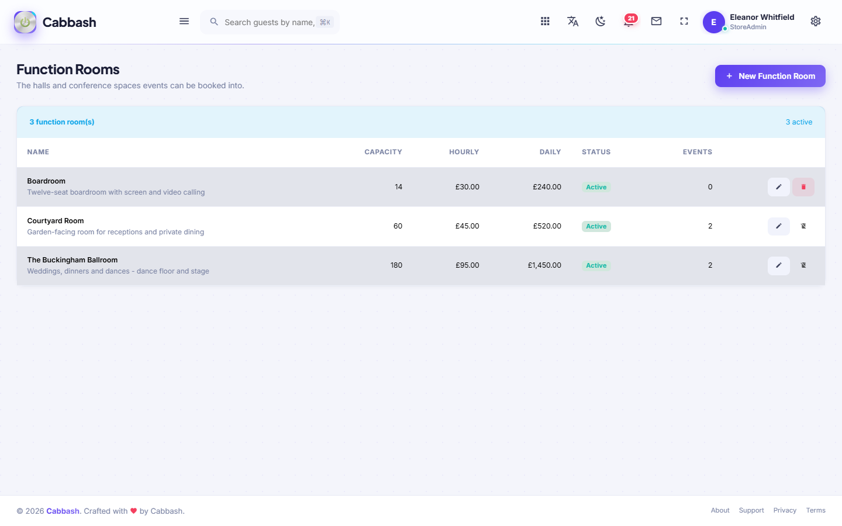The height and width of the screenshot is (526, 842).
Task: Open the mail inbox icon
Action: [657, 22]
